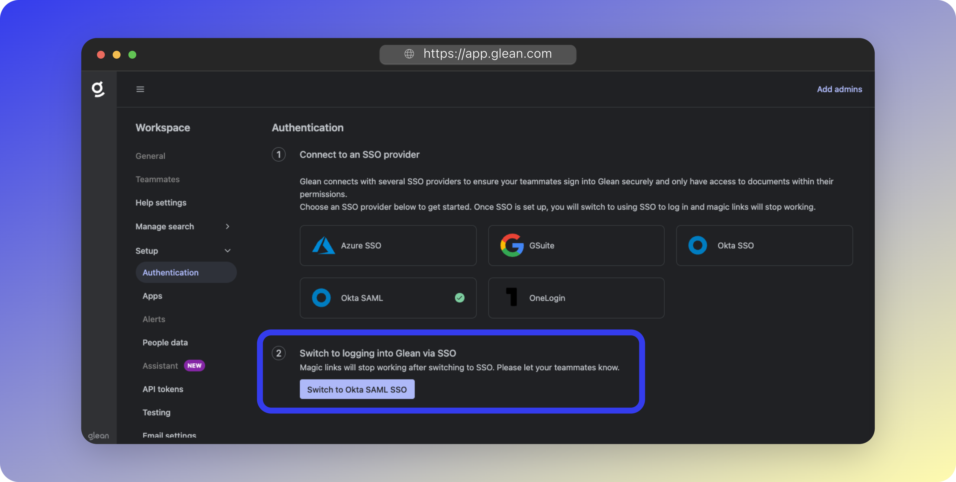
Task: Toggle the hamburger menu icon
Action: (140, 89)
